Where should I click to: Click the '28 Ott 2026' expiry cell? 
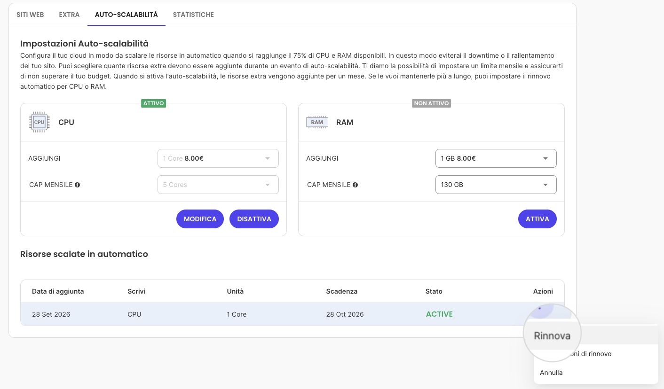345,314
